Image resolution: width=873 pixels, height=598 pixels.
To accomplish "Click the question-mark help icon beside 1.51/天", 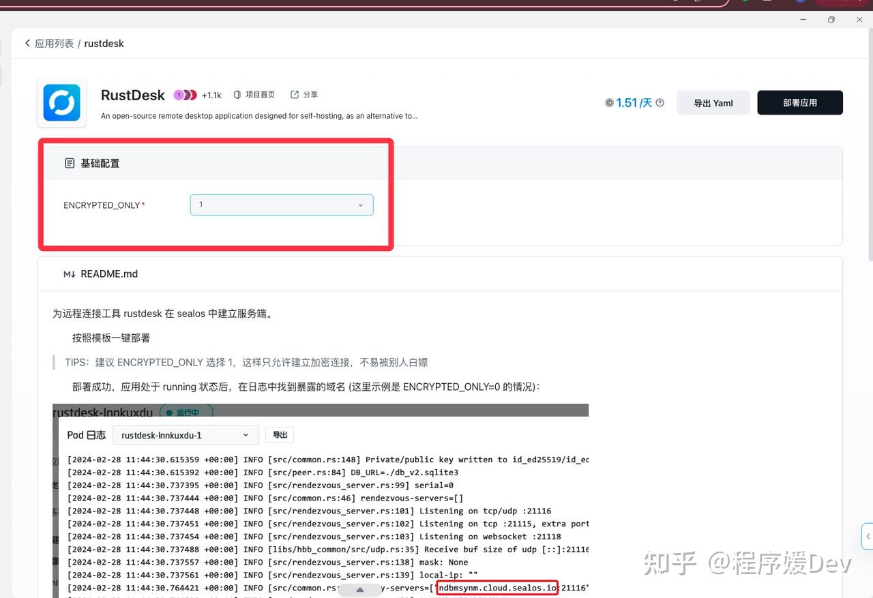I will (659, 102).
